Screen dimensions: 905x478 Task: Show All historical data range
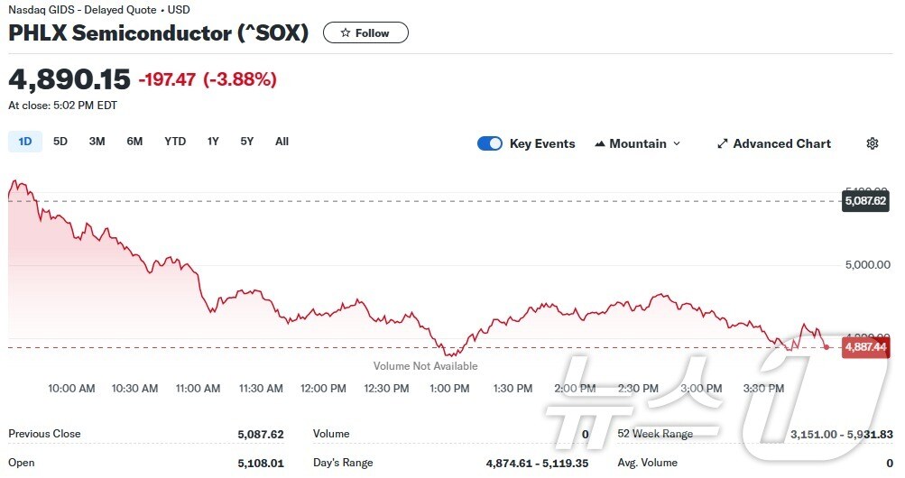(x=282, y=142)
